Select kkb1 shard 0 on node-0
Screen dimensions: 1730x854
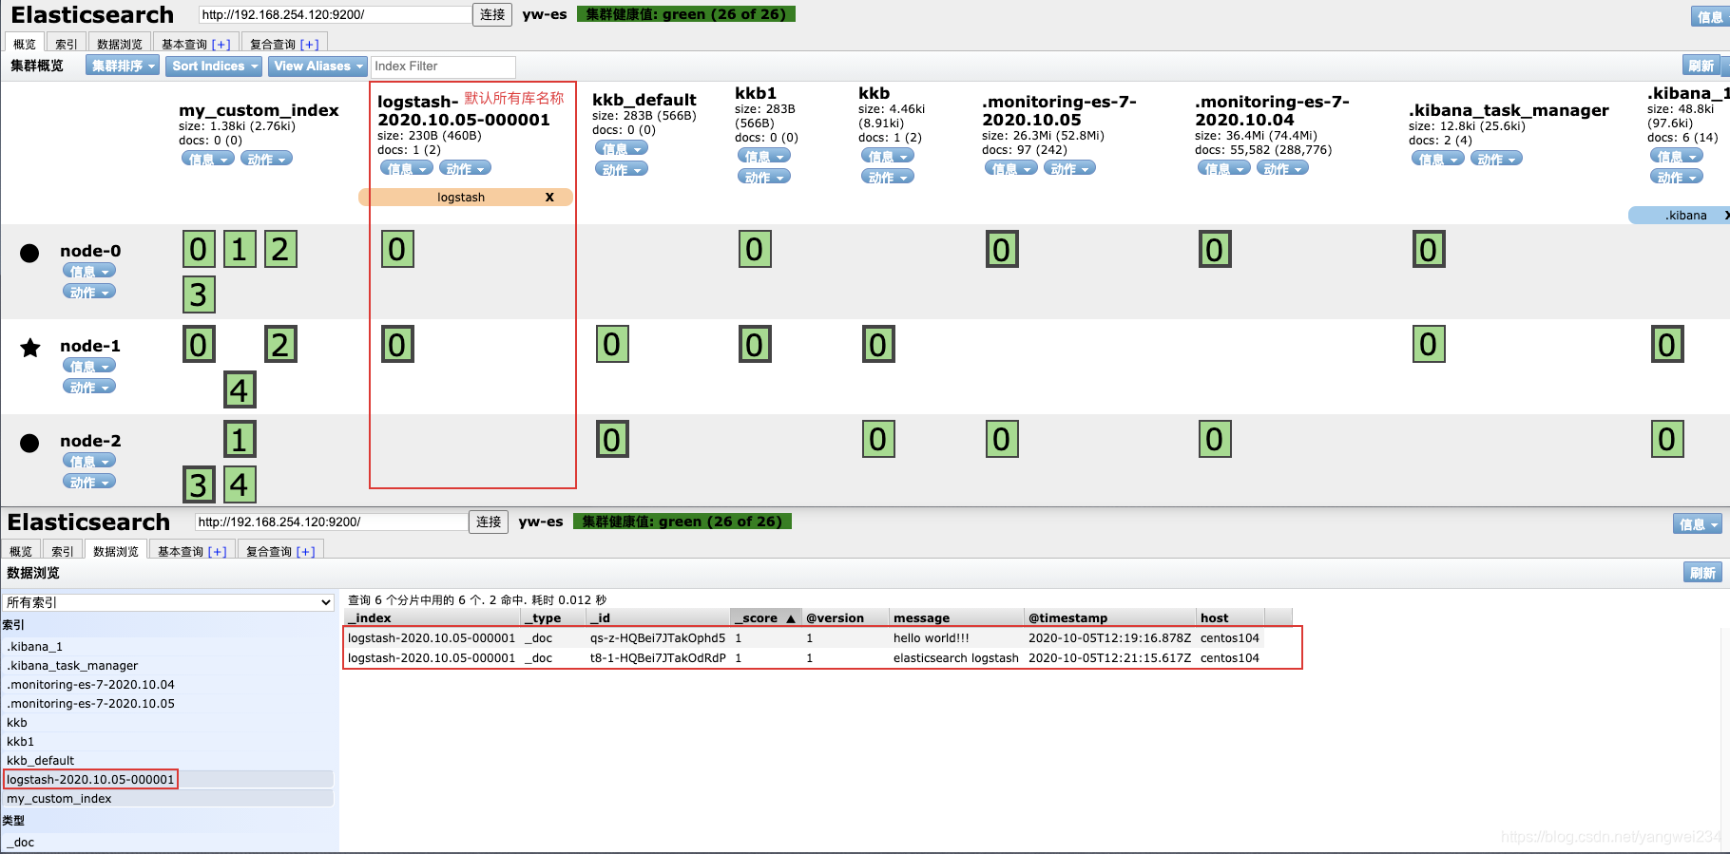(755, 250)
